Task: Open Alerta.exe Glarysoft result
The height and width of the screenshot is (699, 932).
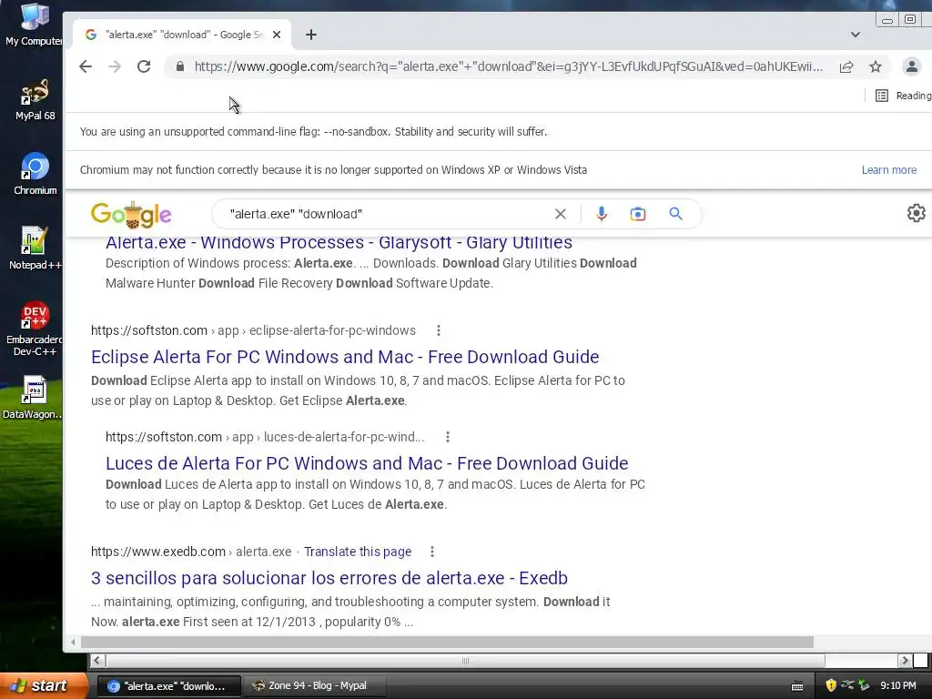Action: pyautogui.click(x=339, y=242)
